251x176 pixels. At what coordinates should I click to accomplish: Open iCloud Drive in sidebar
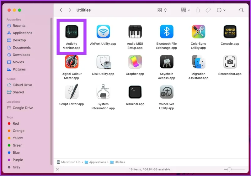pos(19,85)
